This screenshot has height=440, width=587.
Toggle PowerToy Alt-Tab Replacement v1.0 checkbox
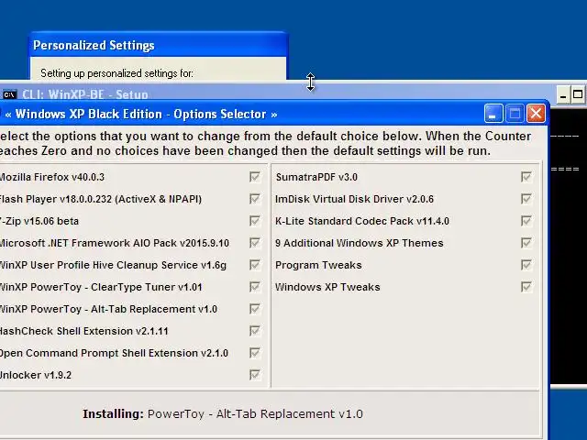255,309
